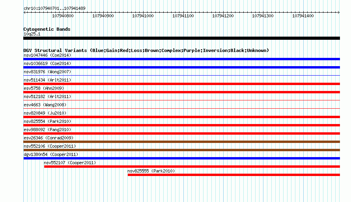Click ruler tick label 107941000
This screenshot has width=351, height=202.
pyautogui.click(x=143, y=16)
